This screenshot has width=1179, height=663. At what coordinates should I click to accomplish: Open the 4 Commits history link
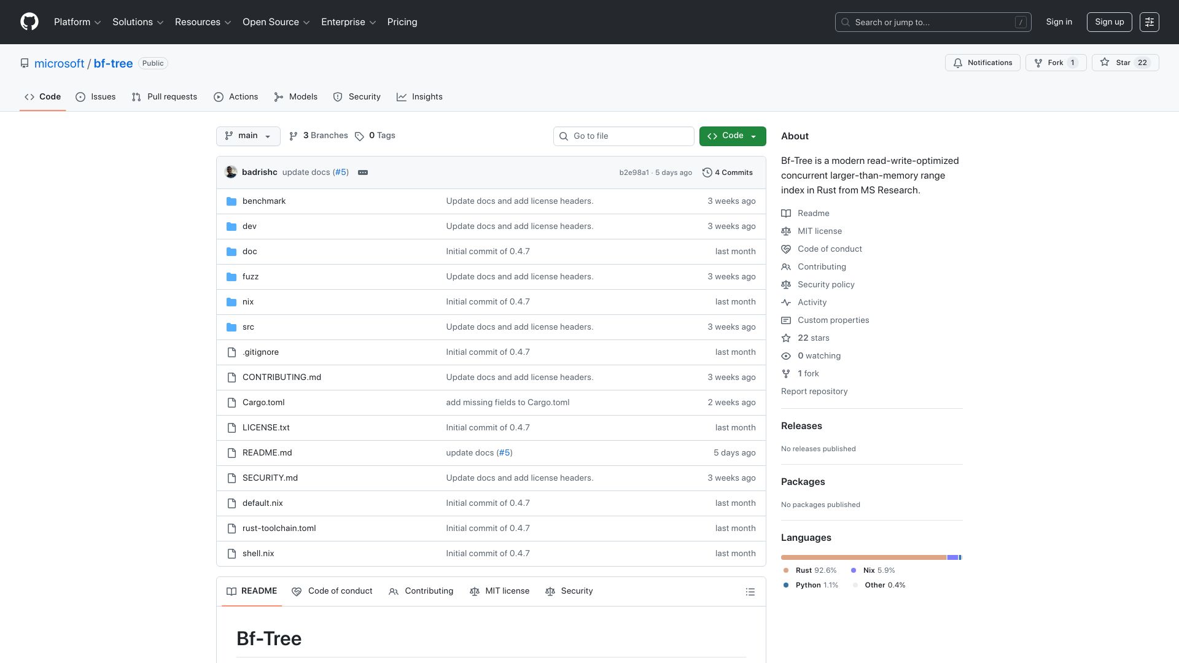pyautogui.click(x=728, y=173)
